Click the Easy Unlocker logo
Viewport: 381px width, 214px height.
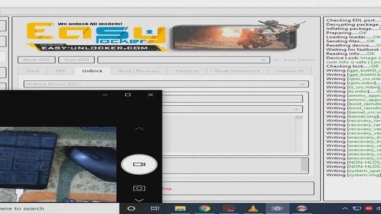pyautogui.click(x=96, y=36)
